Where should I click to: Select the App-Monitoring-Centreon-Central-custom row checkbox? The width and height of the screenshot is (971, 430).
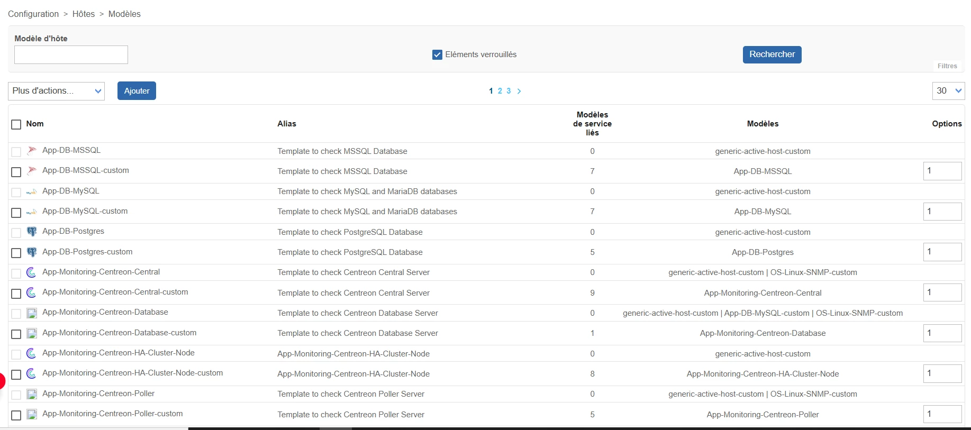[16, 294]
